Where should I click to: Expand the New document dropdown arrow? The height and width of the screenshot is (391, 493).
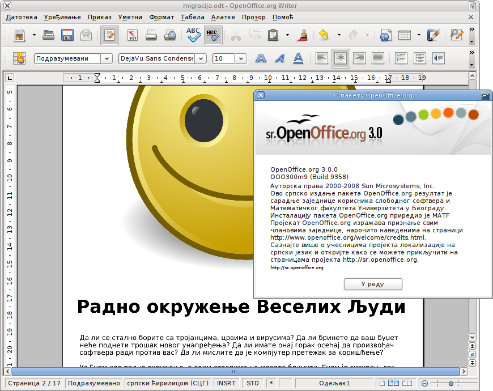coord(34,35)
